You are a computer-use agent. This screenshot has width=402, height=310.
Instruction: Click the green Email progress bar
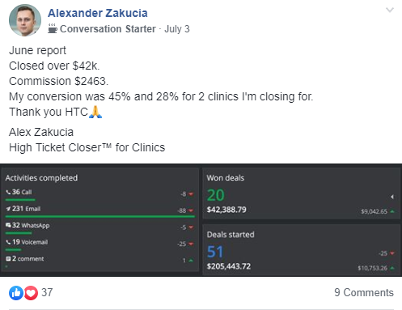coord(100,216)
